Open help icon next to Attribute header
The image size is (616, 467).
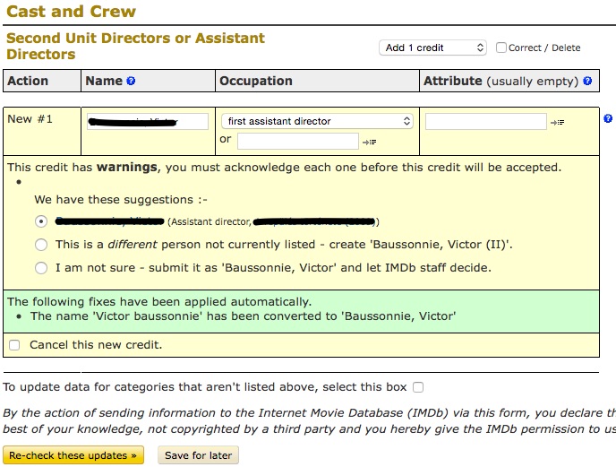coord(587,82)
